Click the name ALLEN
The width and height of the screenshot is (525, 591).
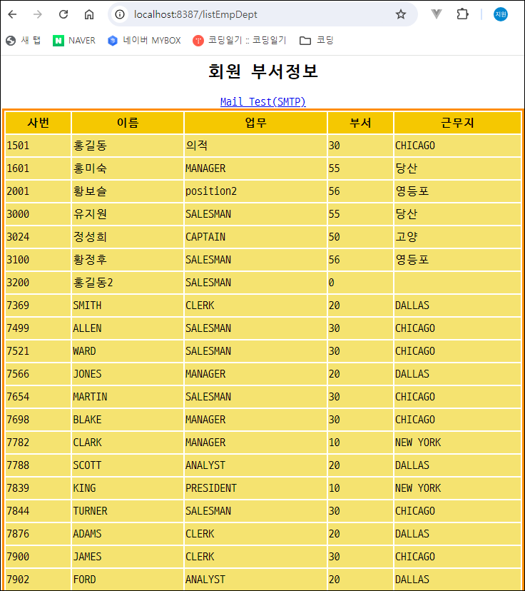(x=87, y=328)
